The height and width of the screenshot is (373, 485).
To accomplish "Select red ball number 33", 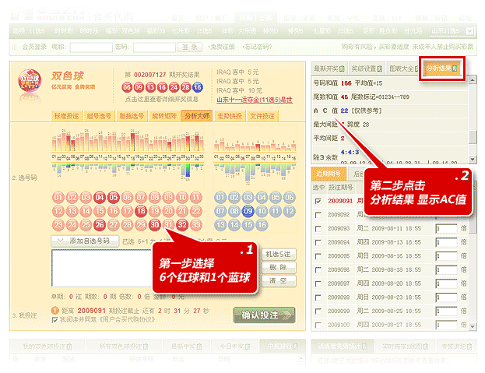I will click(x=196, y=225).
